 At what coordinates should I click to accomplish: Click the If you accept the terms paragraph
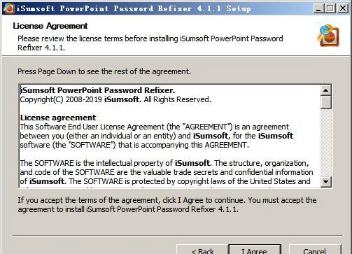tap(167, 204)
